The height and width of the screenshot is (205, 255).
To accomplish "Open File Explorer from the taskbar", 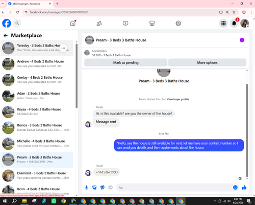I will pos(24,201).
